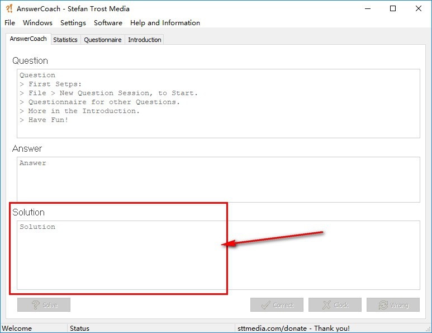Switch to the Statistics tab
This screenshot has width=432, height=333.
(65, 40)
